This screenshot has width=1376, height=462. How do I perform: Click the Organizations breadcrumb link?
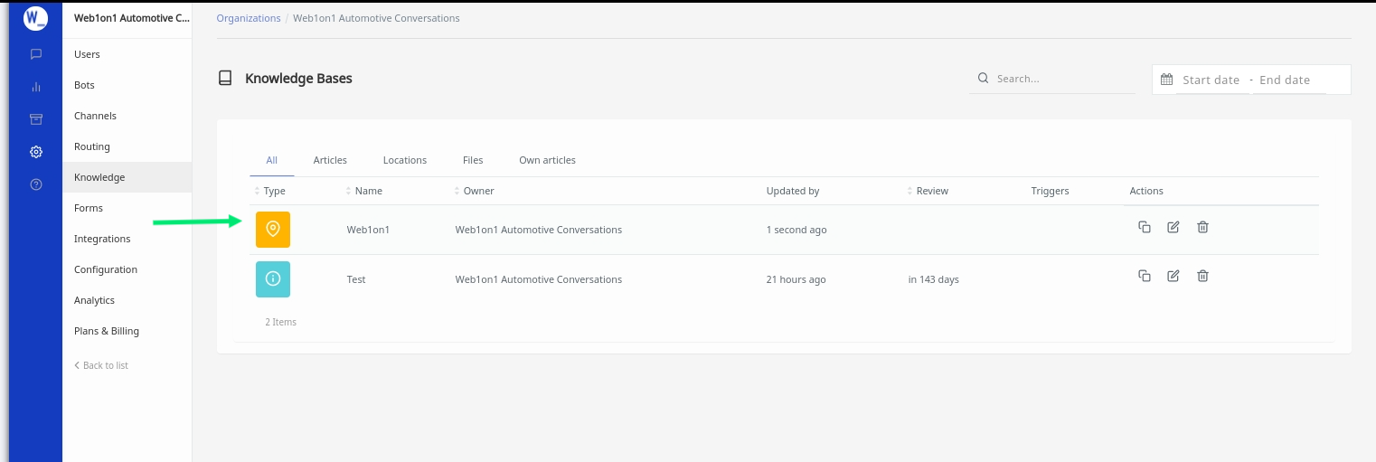pyautogui.click(x=249, y=18)
